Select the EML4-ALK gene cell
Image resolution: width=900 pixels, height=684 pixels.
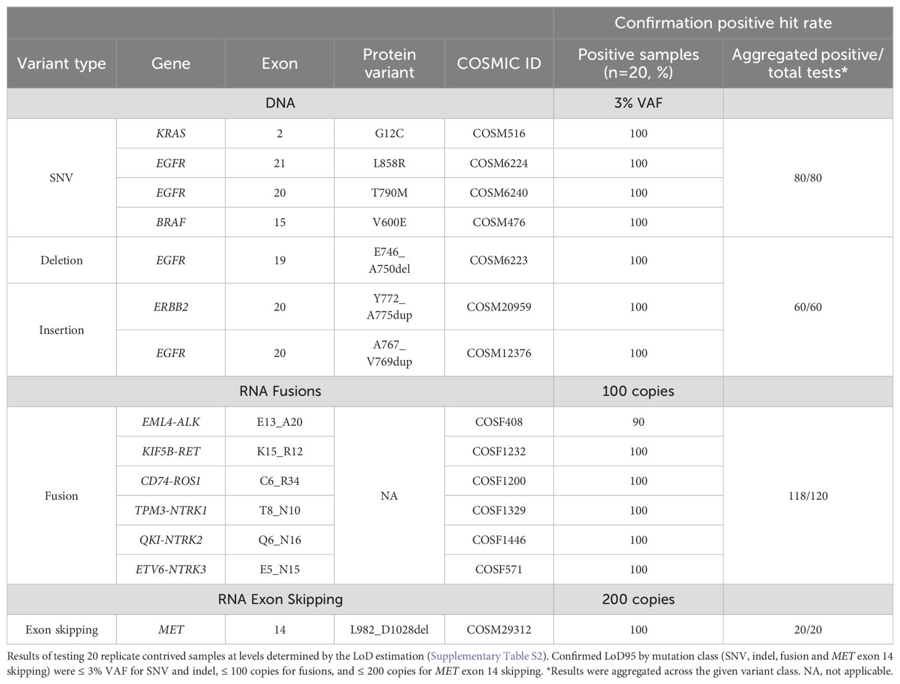pos(171,422)
